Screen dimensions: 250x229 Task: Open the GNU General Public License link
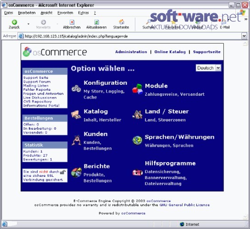[x=184, y=205]
